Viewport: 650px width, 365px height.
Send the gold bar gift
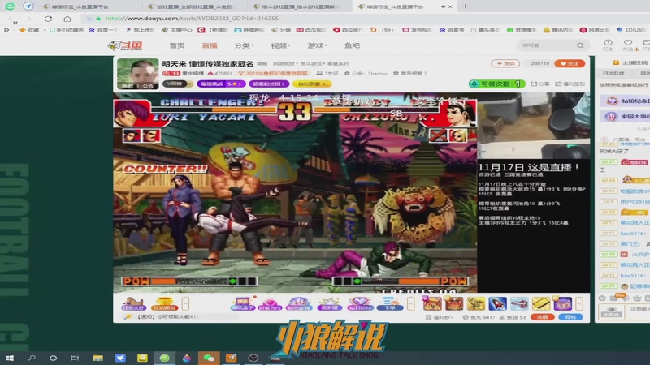click(541, 303)
